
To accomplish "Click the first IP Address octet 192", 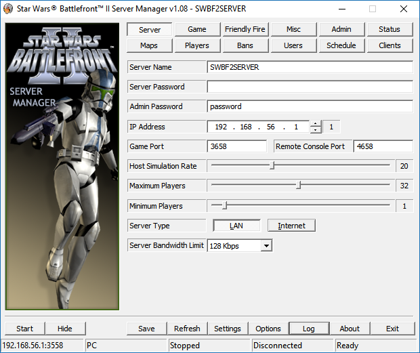I will click(221, 127).
